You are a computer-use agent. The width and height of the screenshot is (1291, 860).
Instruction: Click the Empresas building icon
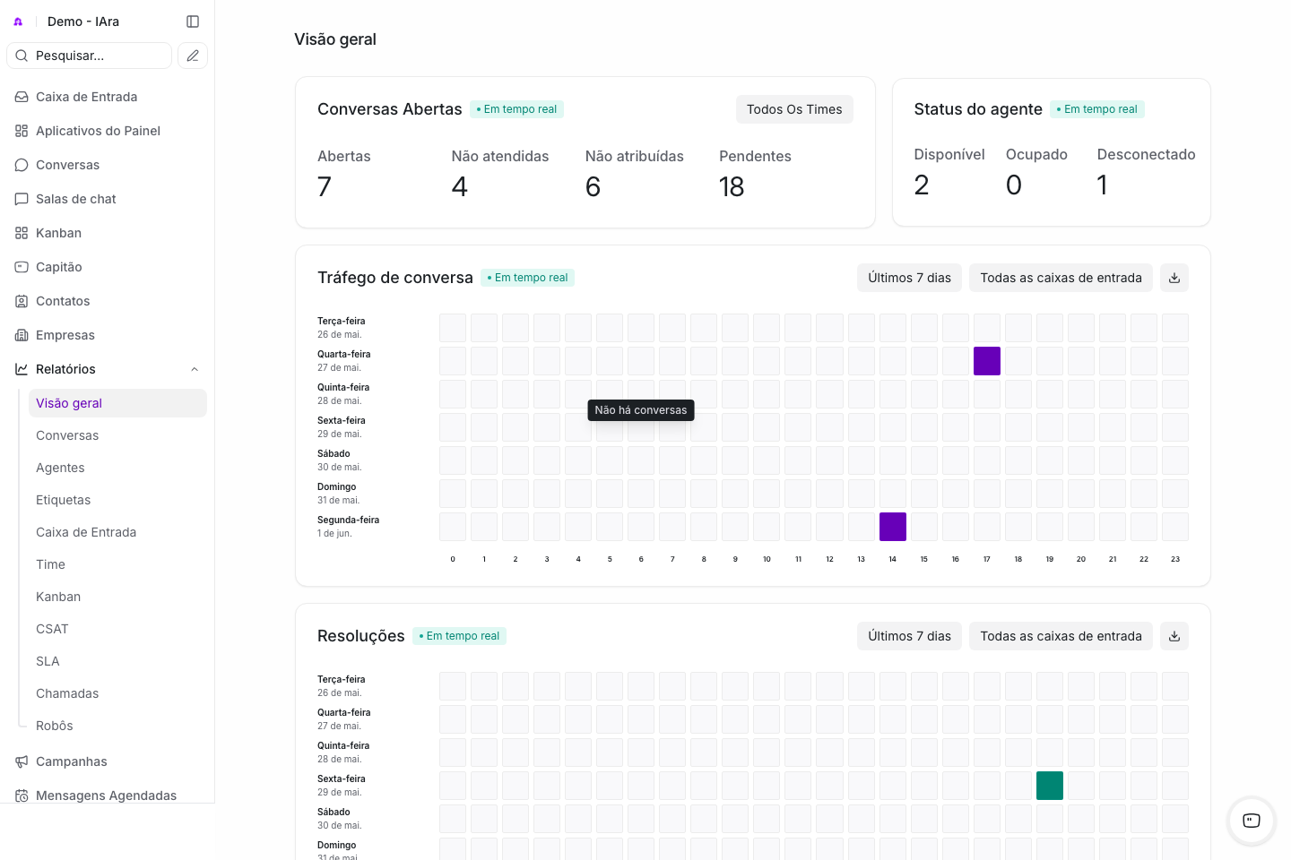(x=22, y=335)
